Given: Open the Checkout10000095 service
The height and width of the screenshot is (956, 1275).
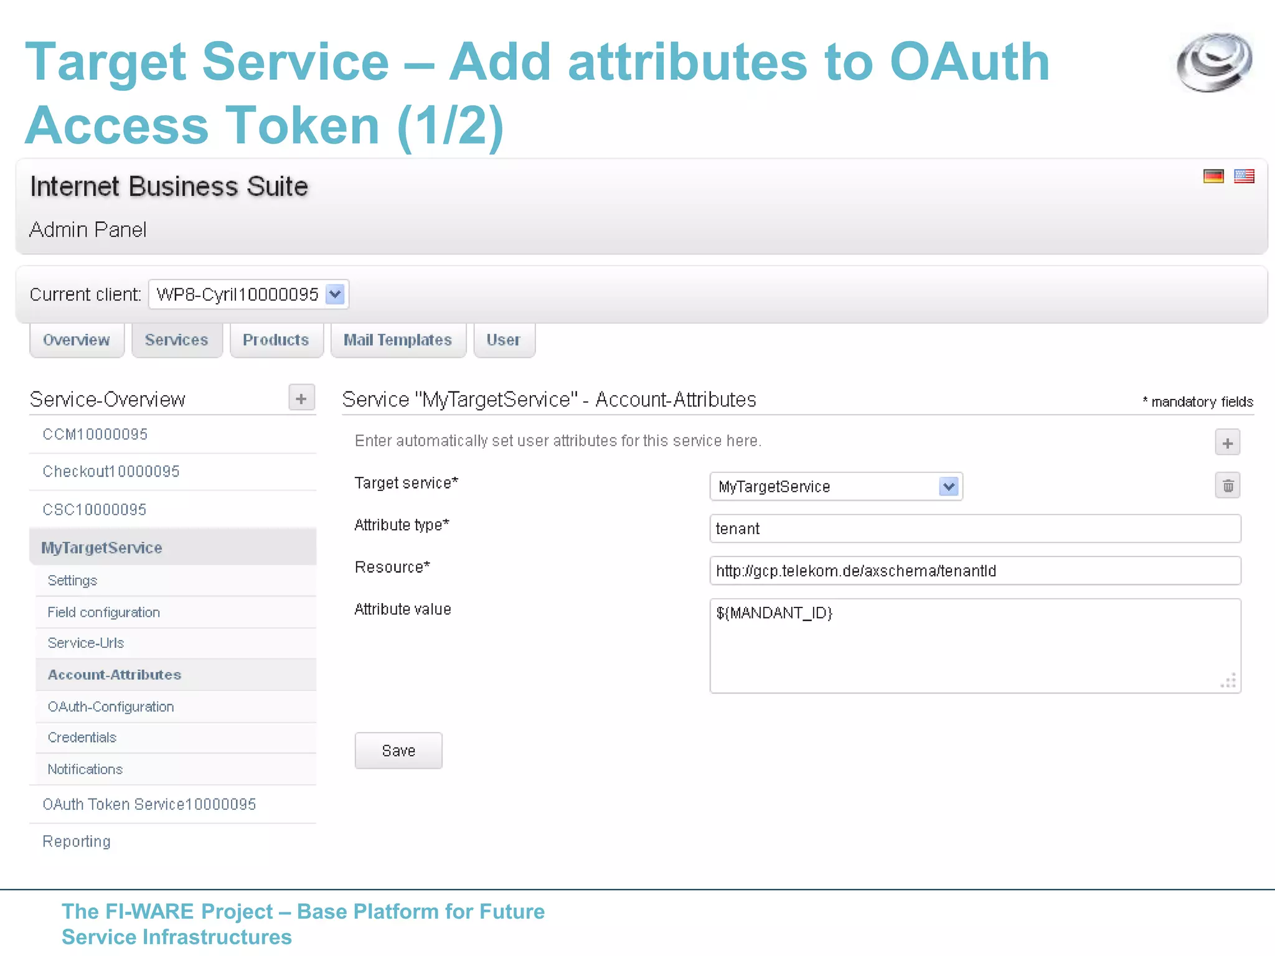Looking at the screenshot, I should (172, 472).
